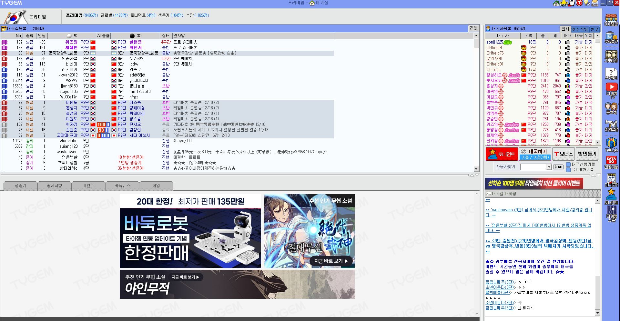Switch to the 바둑뉴스 tab
This screenshot has height=321, width=620.
122,186
